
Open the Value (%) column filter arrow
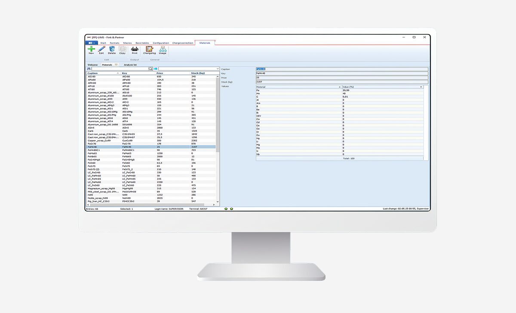(x=421, y=87)
